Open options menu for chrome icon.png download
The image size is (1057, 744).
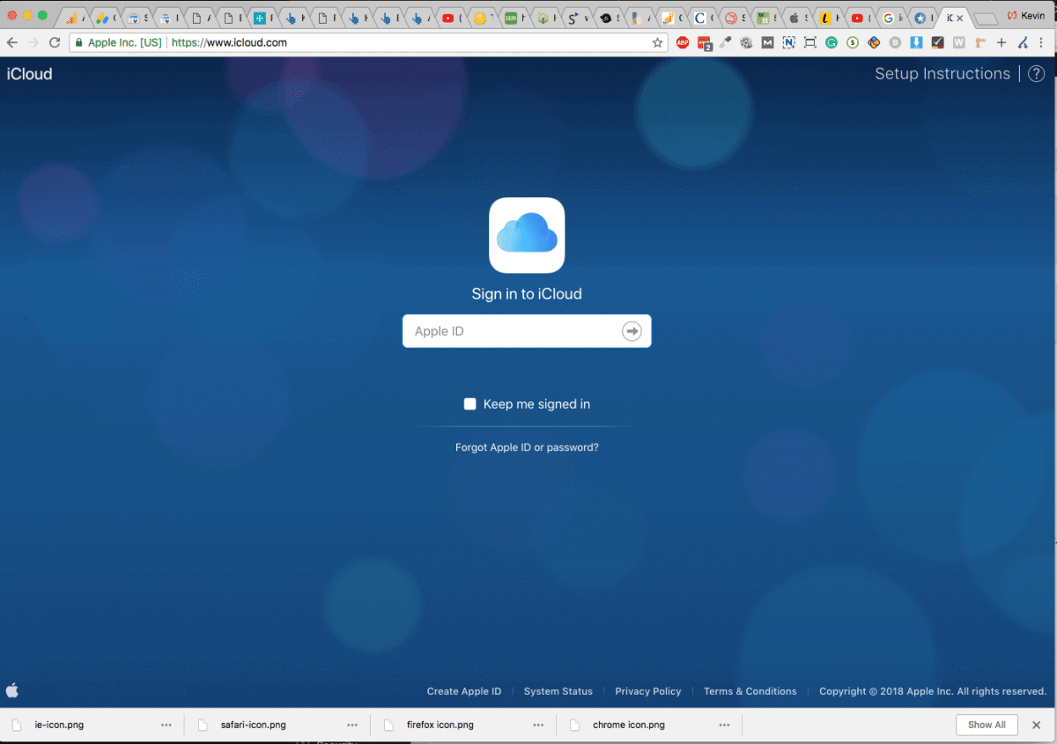[724, 725]
